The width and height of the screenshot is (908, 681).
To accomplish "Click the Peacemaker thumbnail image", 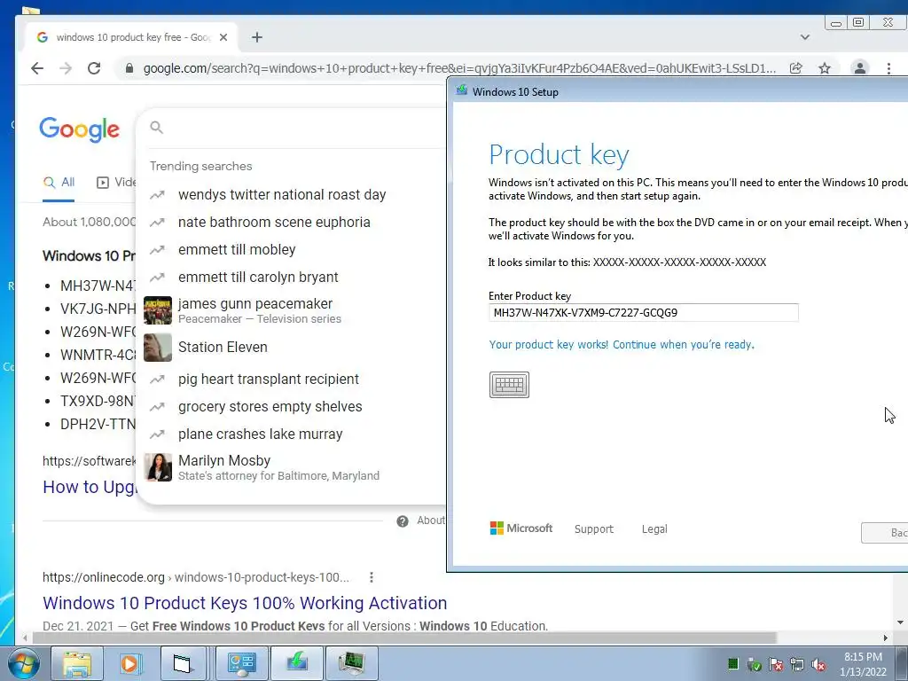I will (x=158, y=310).
